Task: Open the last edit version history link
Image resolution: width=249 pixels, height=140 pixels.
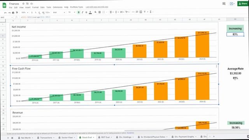Action: 97,7
